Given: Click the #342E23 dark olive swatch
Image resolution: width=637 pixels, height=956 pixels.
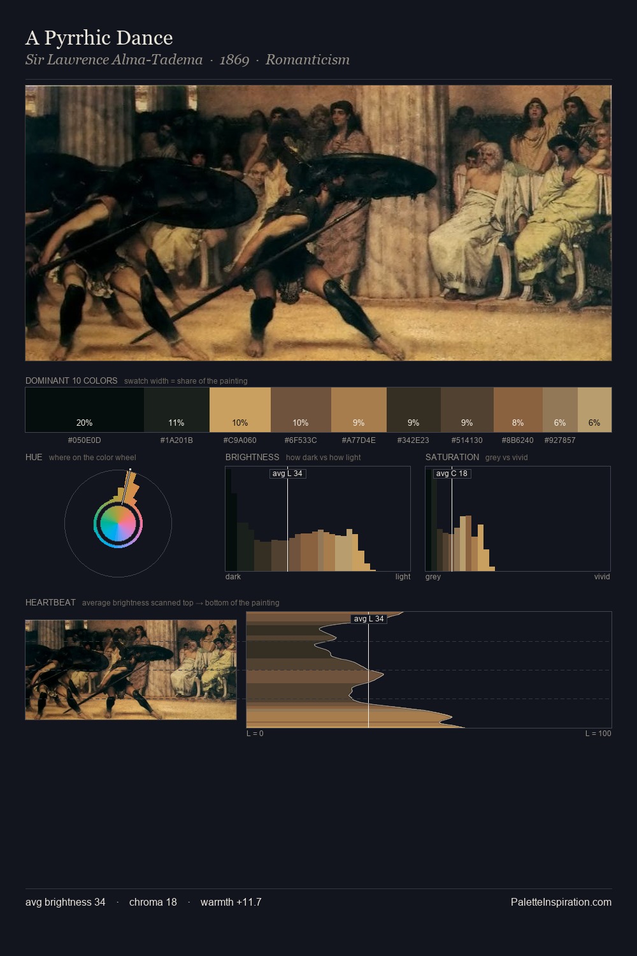Looking at the screenshot, I should coord(413,410).
